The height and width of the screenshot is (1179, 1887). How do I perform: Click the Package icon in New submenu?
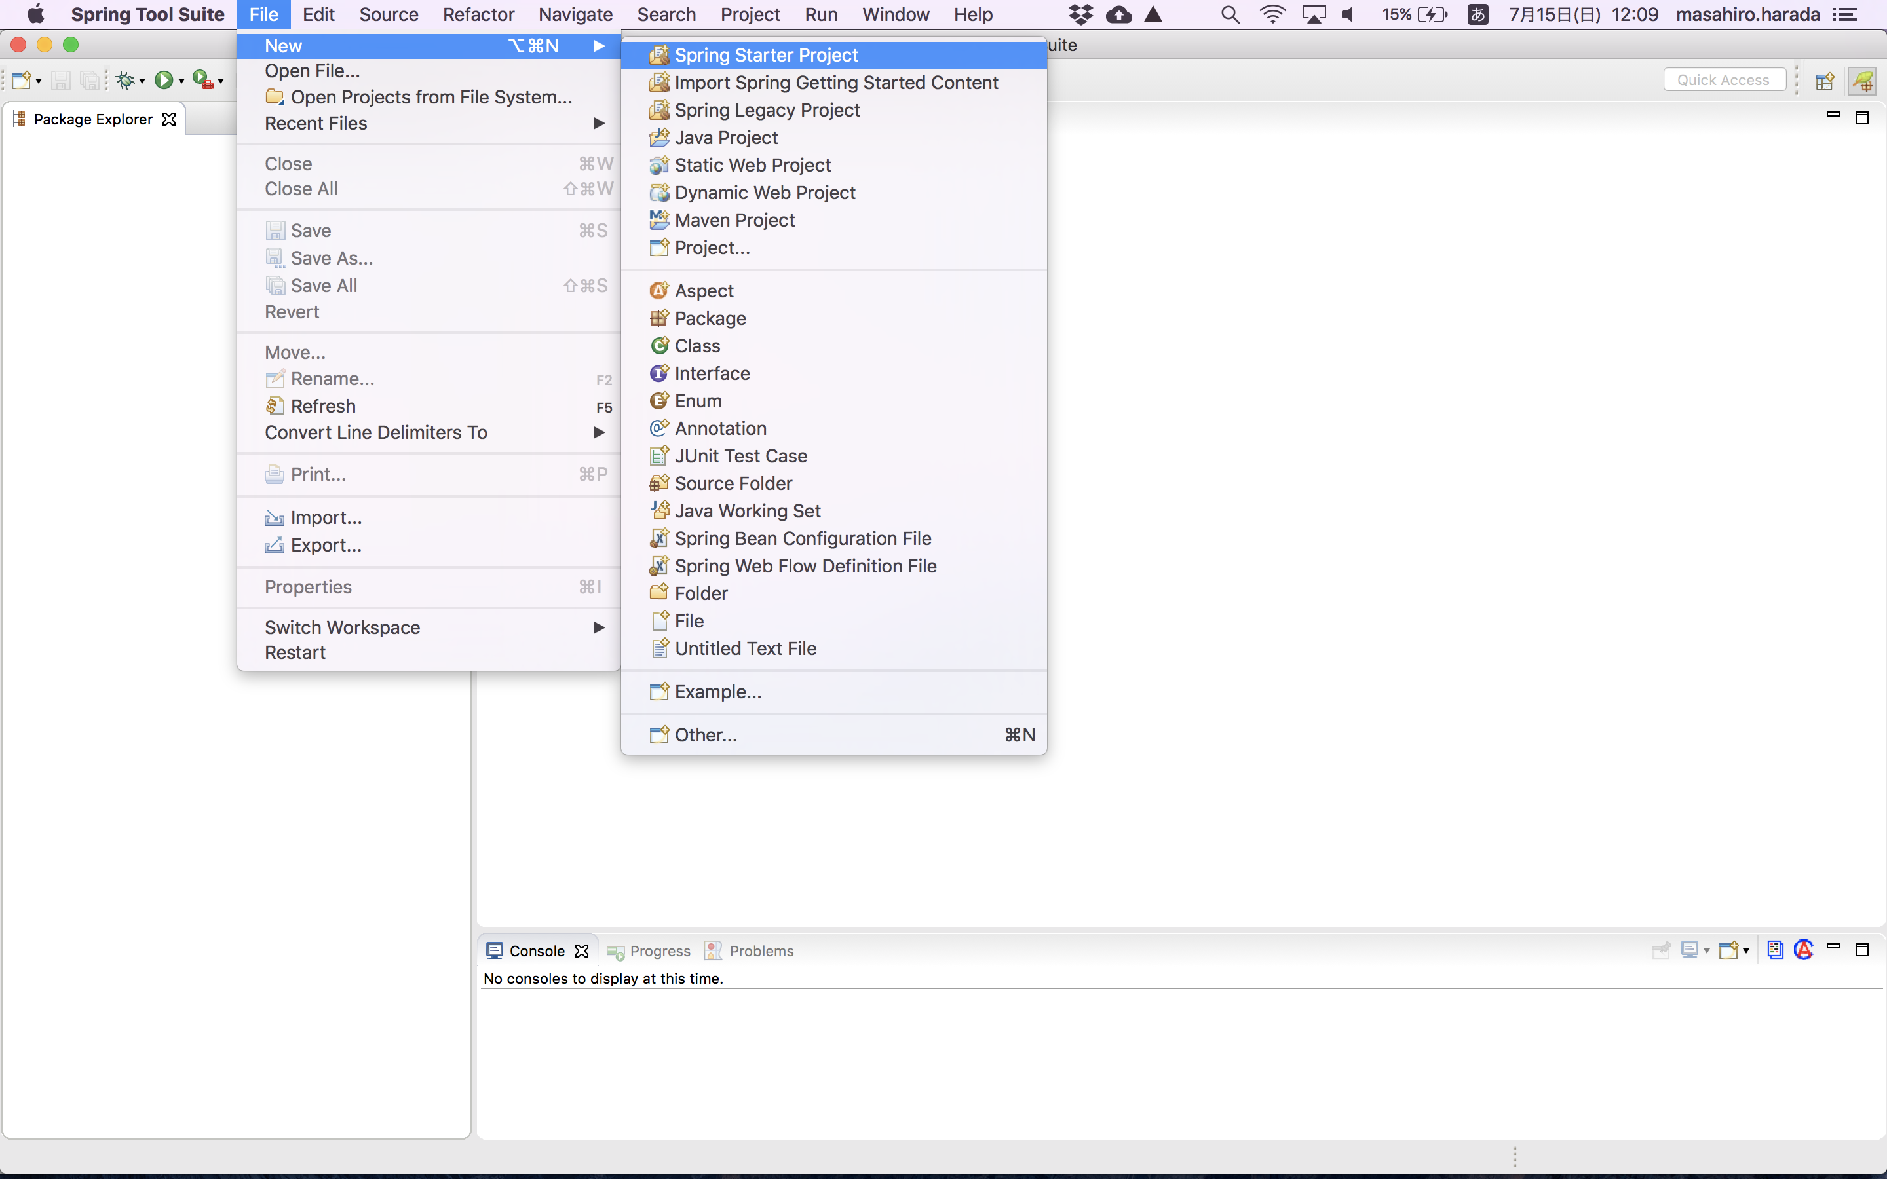659,318
